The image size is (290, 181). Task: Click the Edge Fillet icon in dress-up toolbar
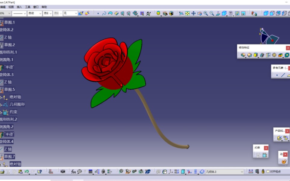pyautogui.click(x=243, y=55)
